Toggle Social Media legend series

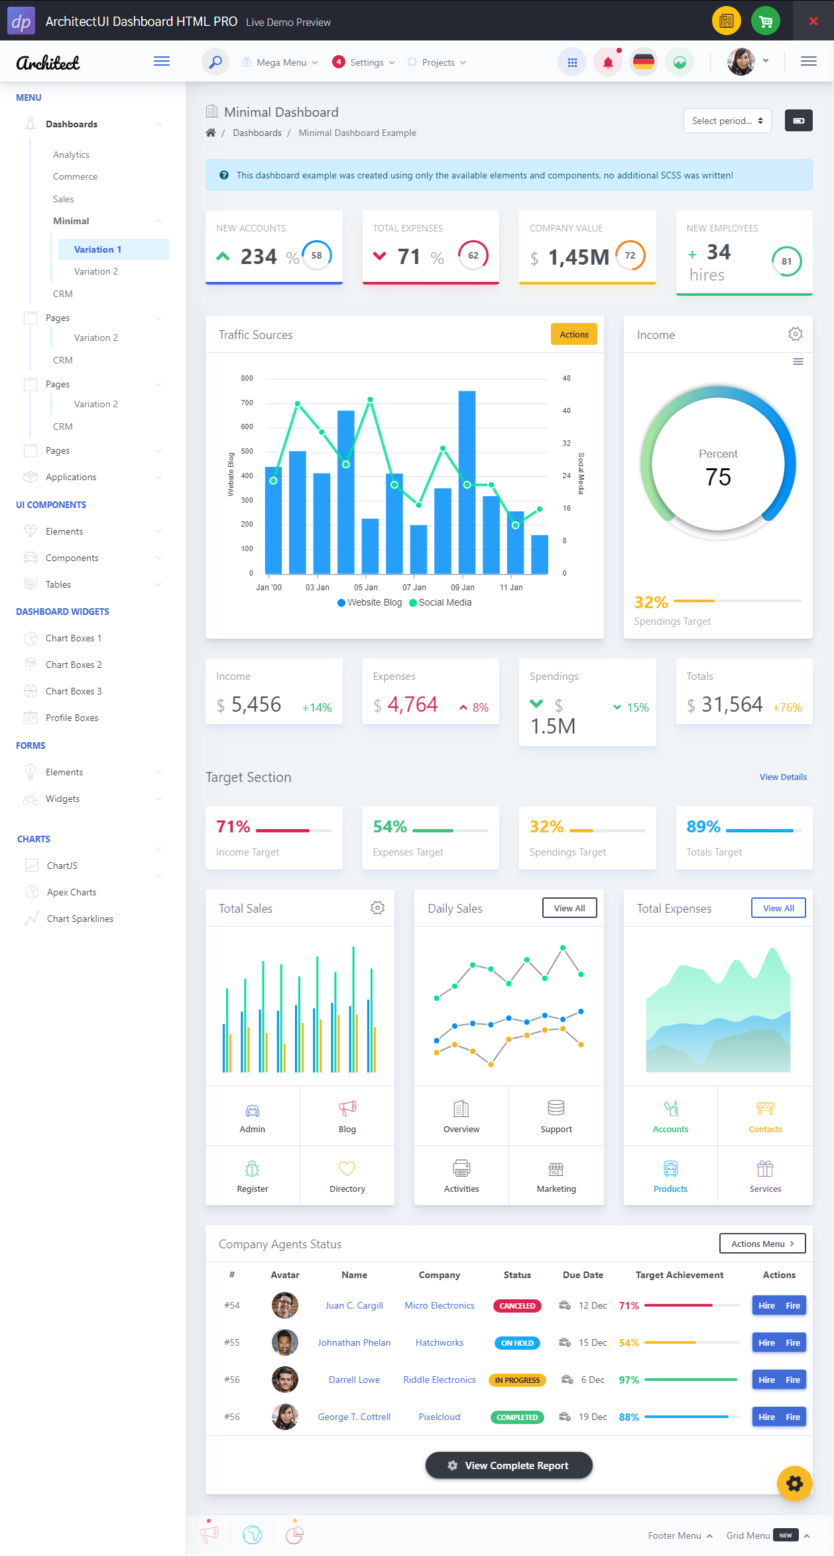tap(441, 602)
